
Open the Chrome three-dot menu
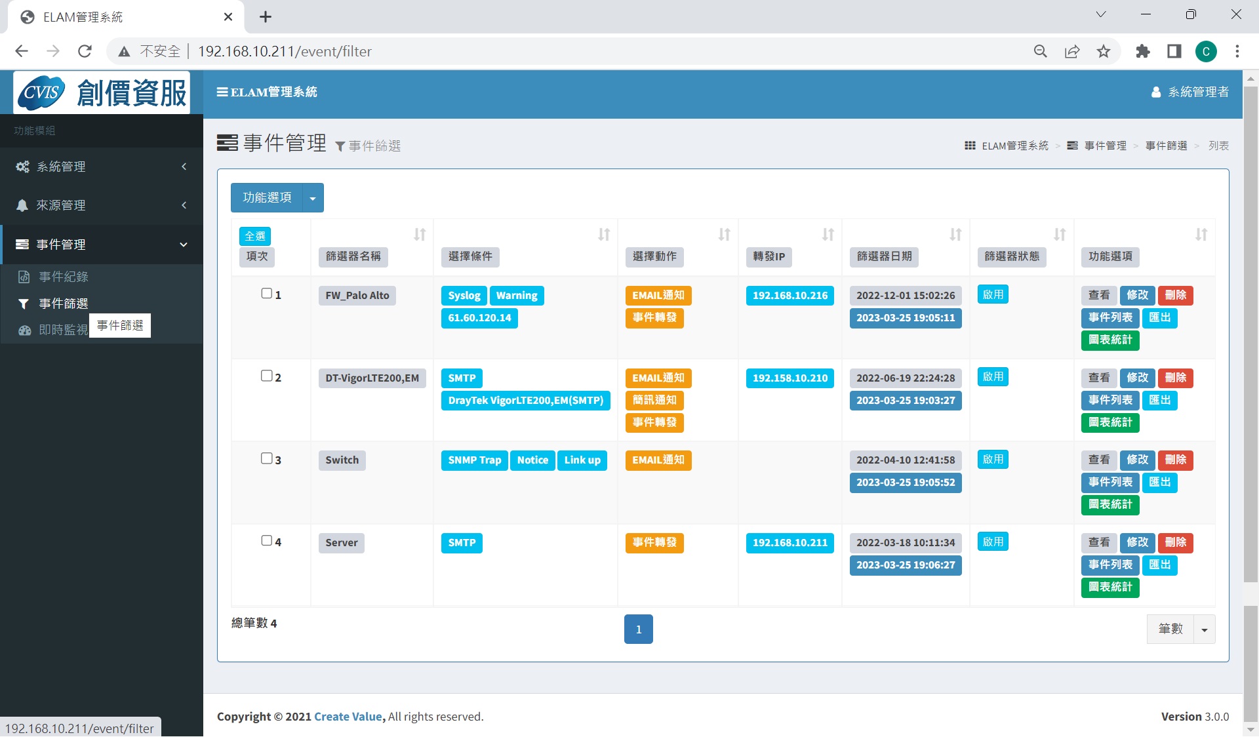(x=1237, y=51)
